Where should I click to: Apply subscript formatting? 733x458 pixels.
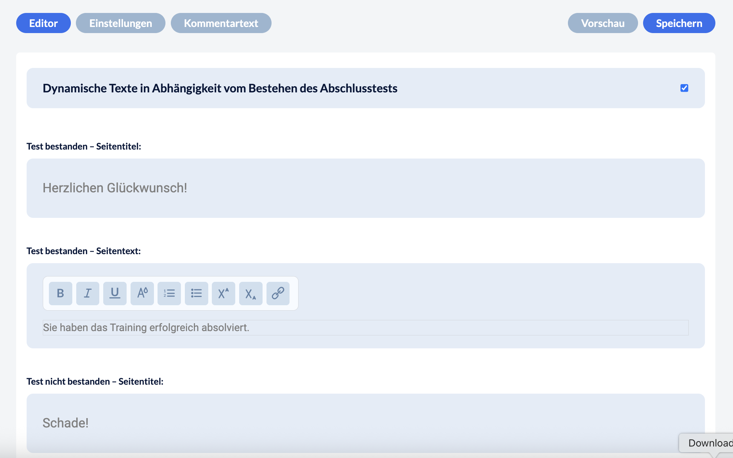(251, 293)
